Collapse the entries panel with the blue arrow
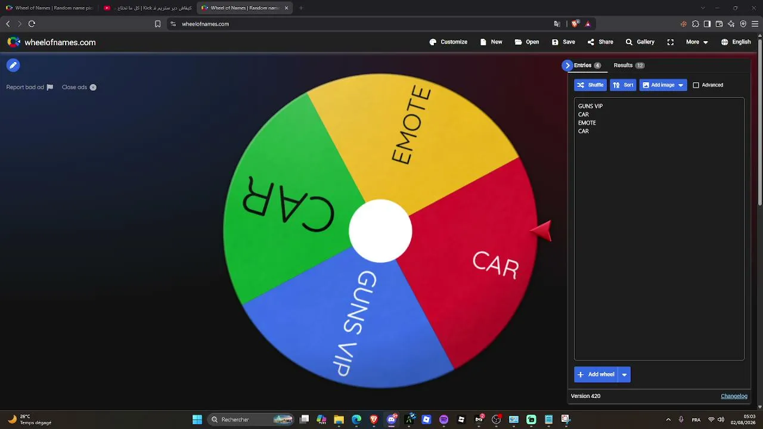763x429 pixels. pyautogui.click(x=567, y=66)
